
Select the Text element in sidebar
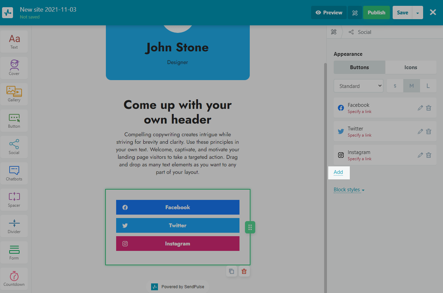(x=14, y=42)
